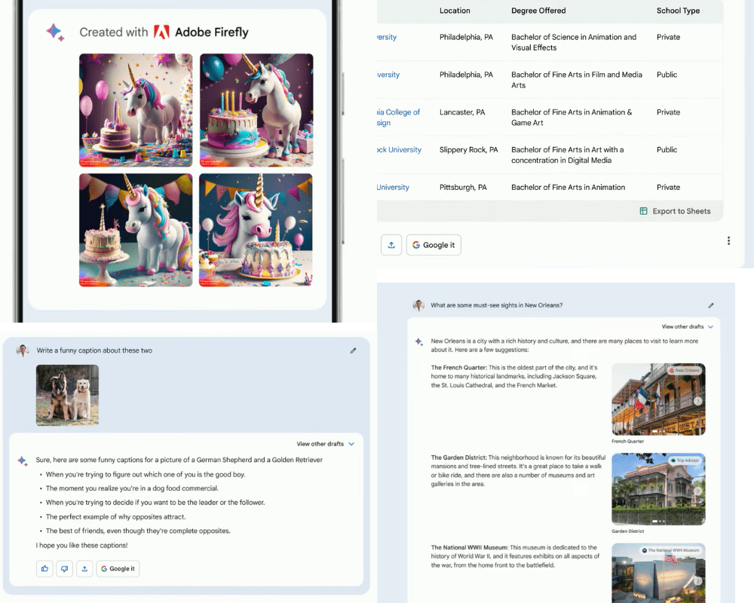Image resolution: width=754 pixels, height=603 pixels.
Task: Click the Export to Sheets label
Action: coord(682,211)
